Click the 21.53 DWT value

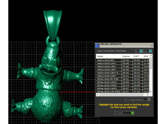(137, 63)
